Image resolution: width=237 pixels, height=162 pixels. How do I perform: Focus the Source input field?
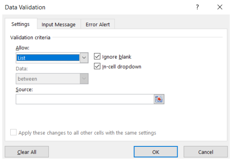point(85,99)
